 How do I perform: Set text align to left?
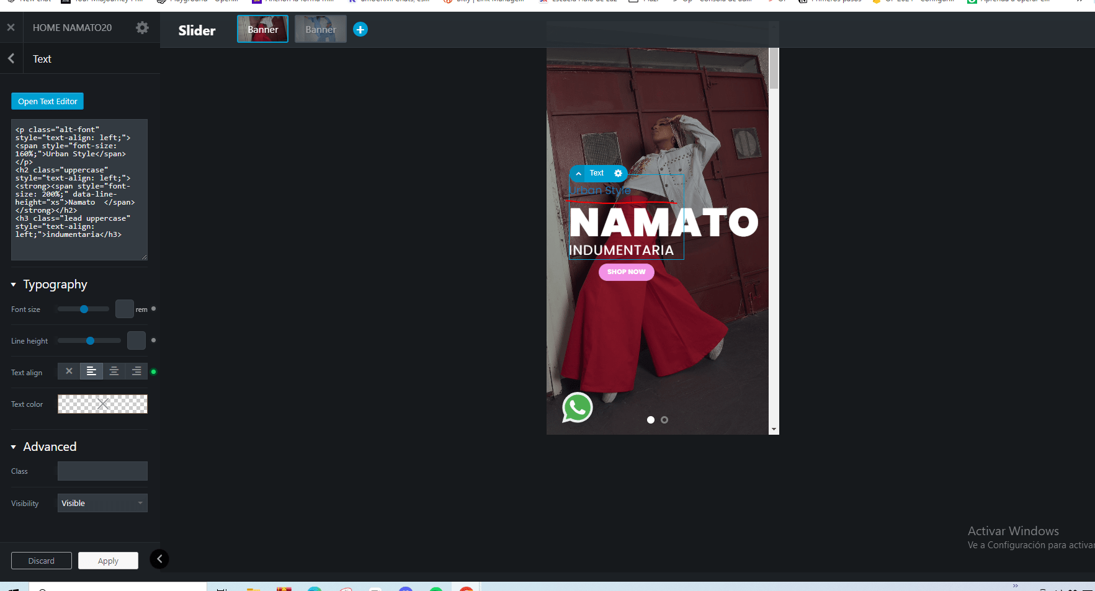pos(91,371)
